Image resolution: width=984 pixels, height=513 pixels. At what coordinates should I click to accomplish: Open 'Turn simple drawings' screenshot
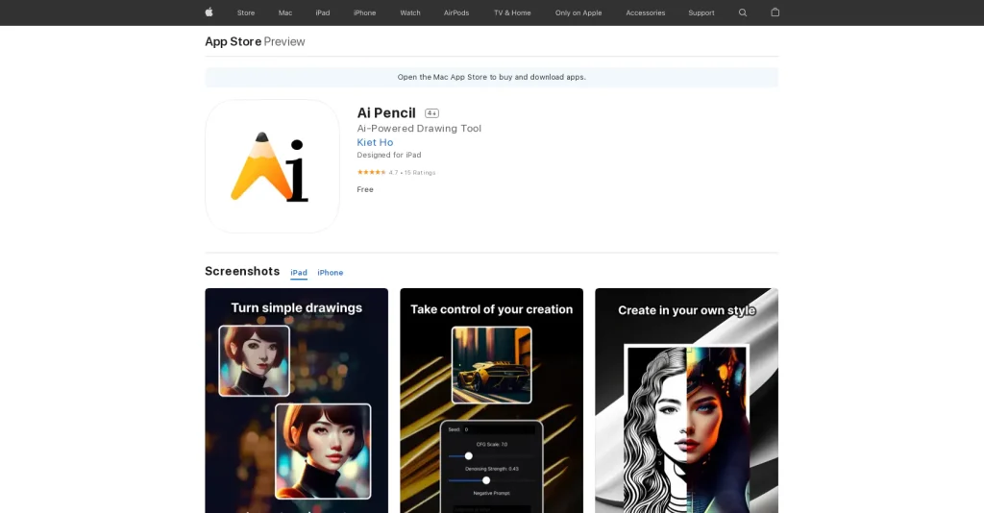(x=296, y=401)
